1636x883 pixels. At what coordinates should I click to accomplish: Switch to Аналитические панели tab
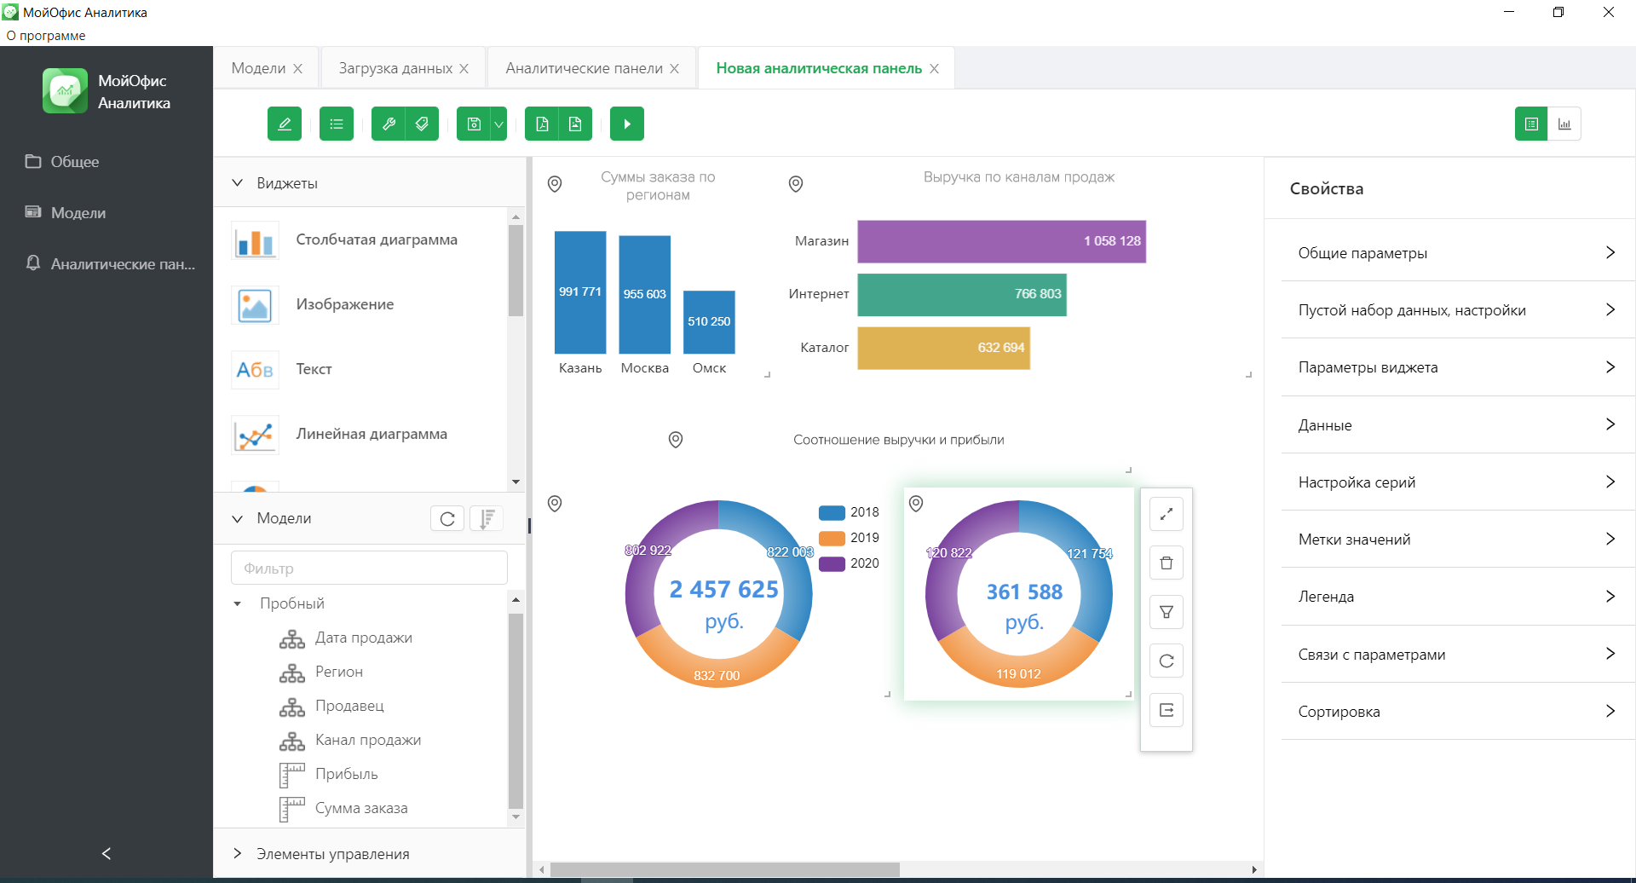pos(584,68)
